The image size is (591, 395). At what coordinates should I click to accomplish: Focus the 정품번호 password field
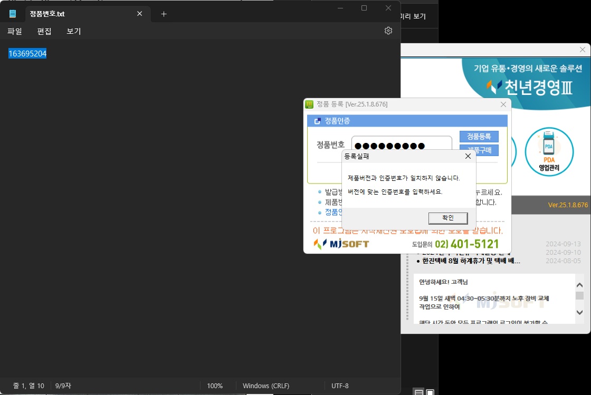[x=402, y=143]
